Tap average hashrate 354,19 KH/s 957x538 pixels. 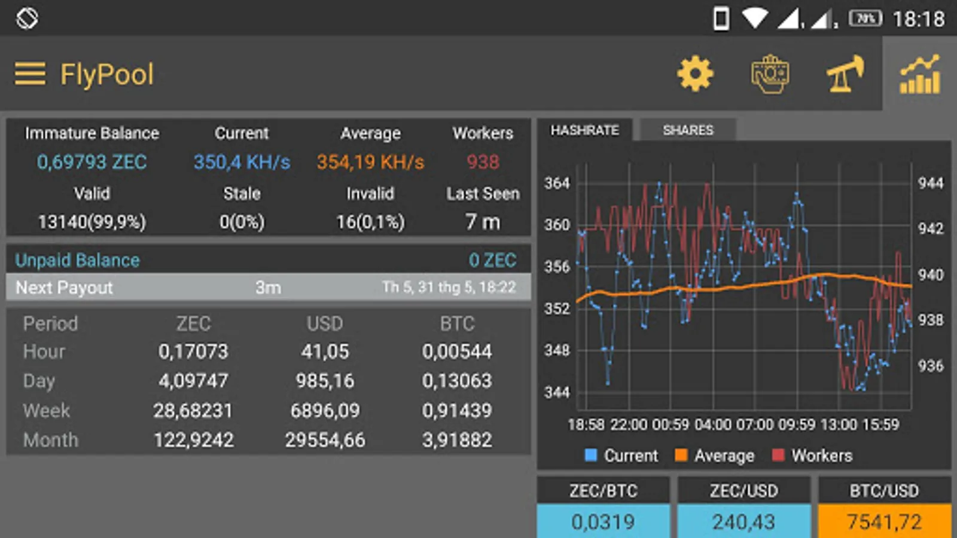pos(370,162)
